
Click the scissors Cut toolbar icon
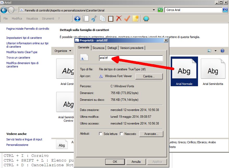tap(94, 19)
